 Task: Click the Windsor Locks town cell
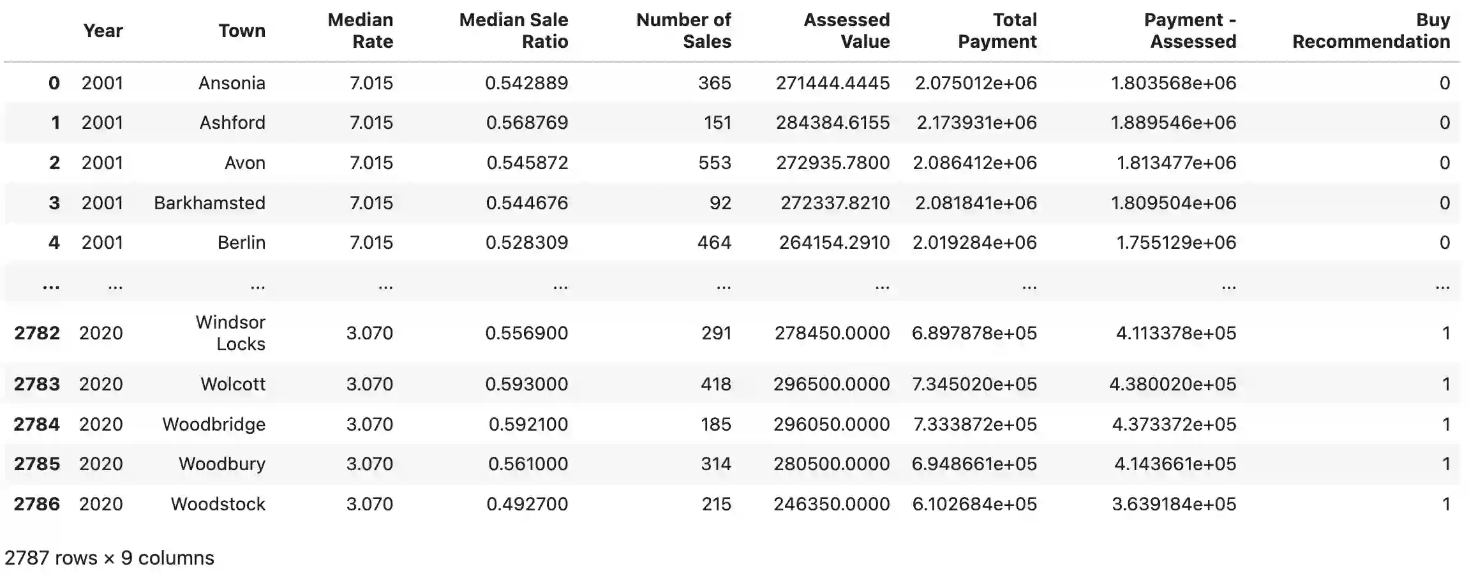point(230,333)
